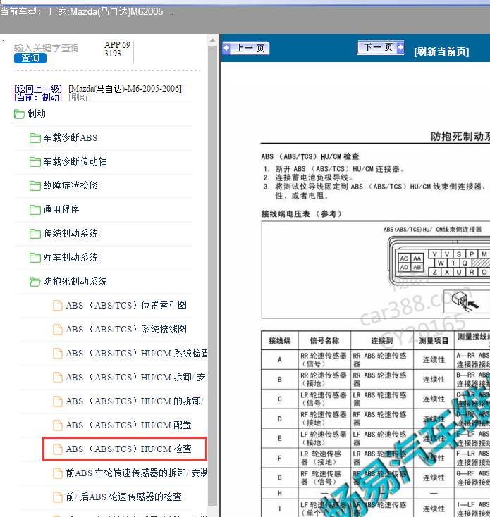The image size is (490, 517).
Task: Select 驻车制动系统 tree entry
Action: (x=71, y=258)
